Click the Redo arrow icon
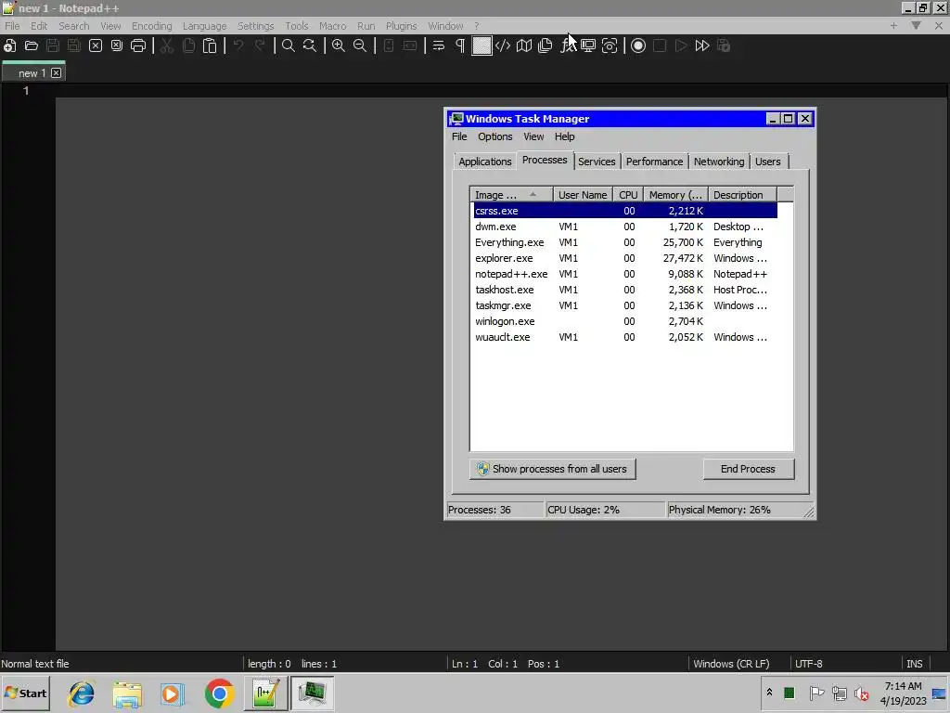This screenshot has height=713, width=950. 260,45
